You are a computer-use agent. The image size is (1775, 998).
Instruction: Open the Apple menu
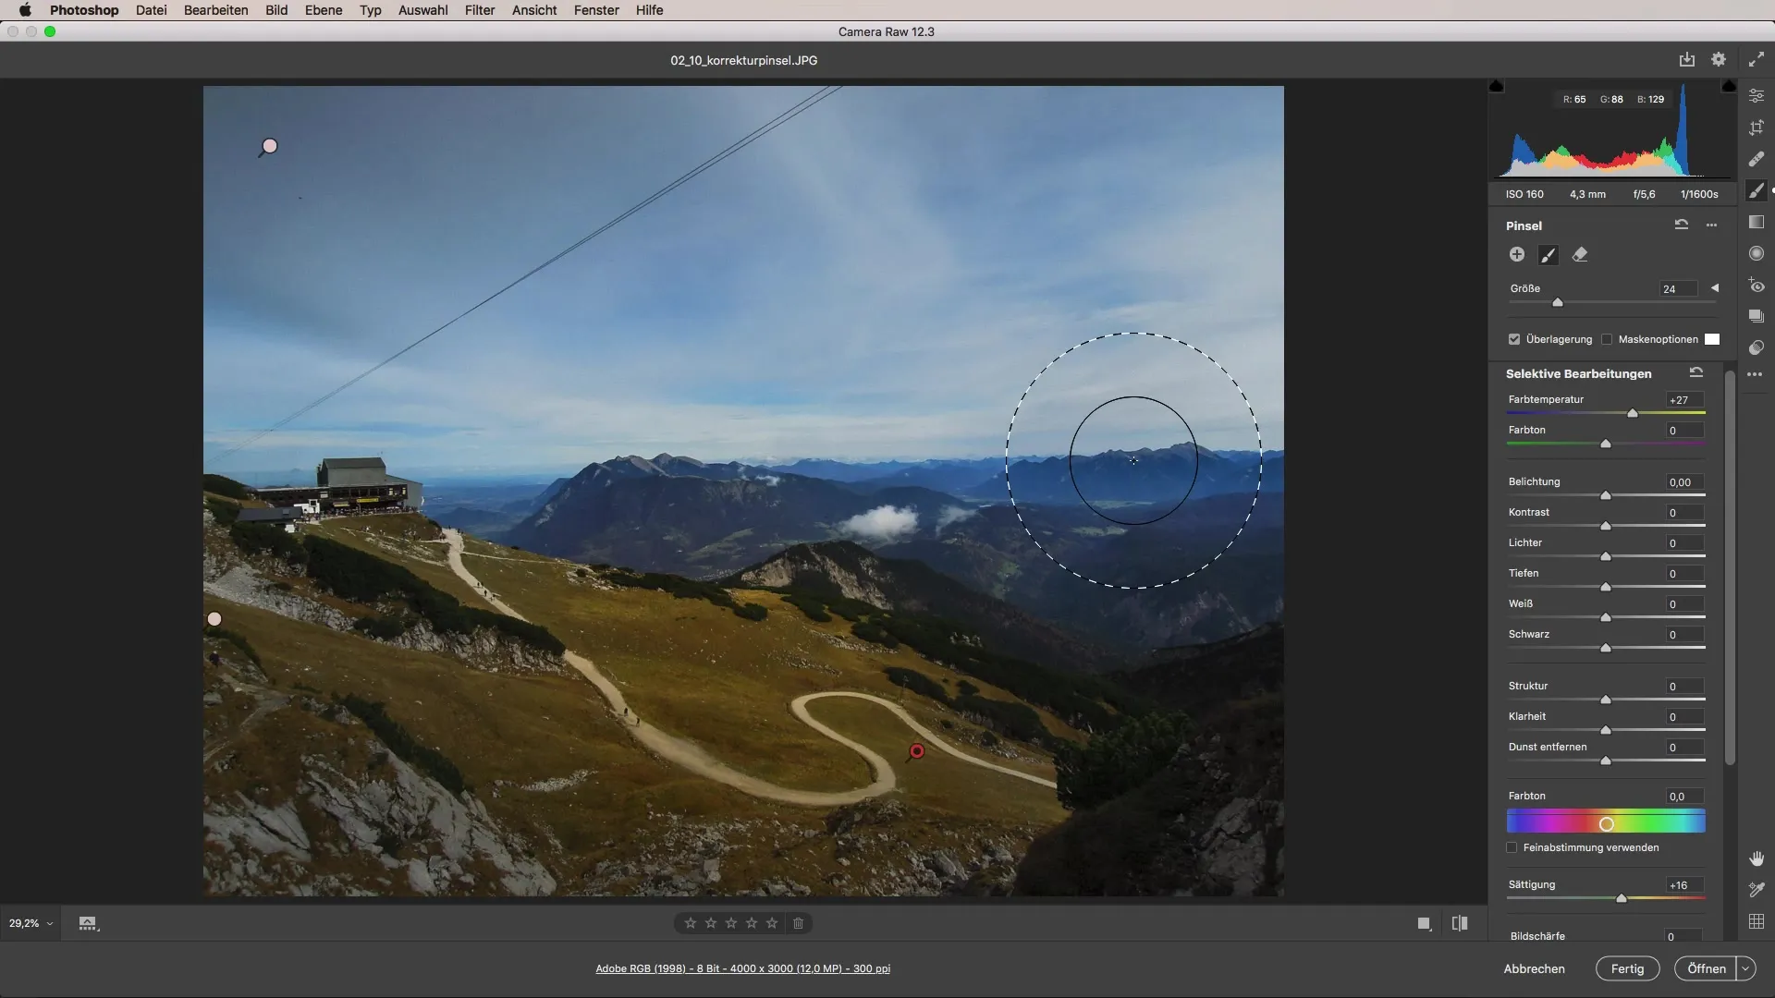coord(25,10)
